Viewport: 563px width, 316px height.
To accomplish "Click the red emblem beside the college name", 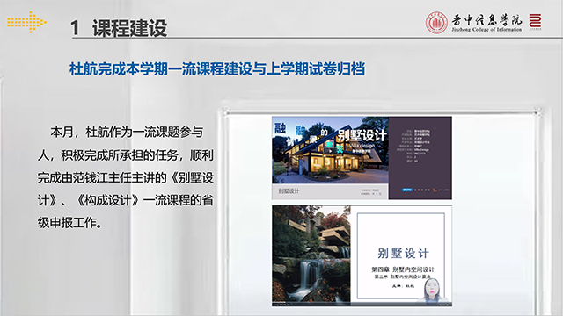I will click(535, 21).
